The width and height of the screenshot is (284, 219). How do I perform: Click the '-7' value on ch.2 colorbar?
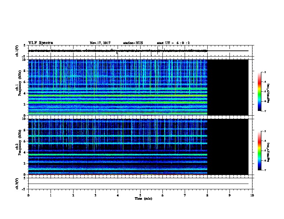[x=264, y=170]
